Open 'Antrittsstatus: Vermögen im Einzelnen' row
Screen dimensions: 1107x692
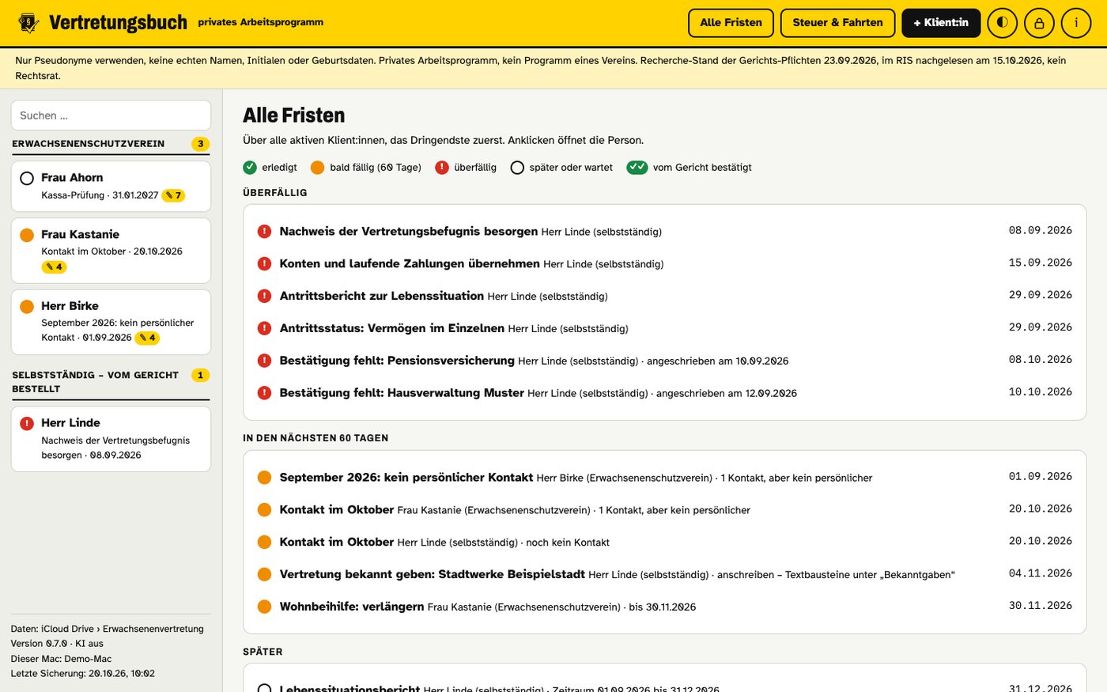[x=664, y=328]
